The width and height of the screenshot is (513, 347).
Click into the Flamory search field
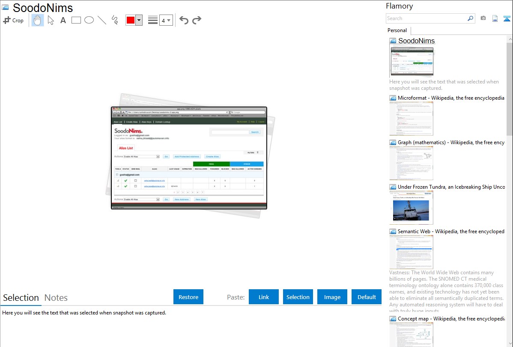(x=427, y=18)
